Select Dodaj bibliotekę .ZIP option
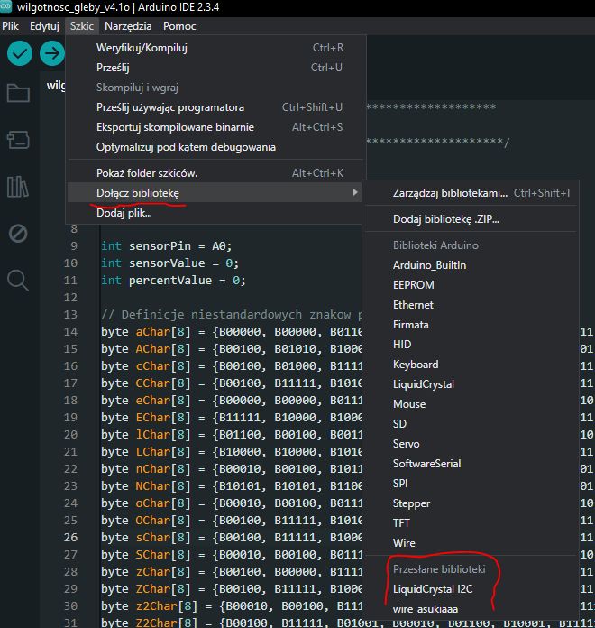This screenshot has width=595, height=628. 446,218
